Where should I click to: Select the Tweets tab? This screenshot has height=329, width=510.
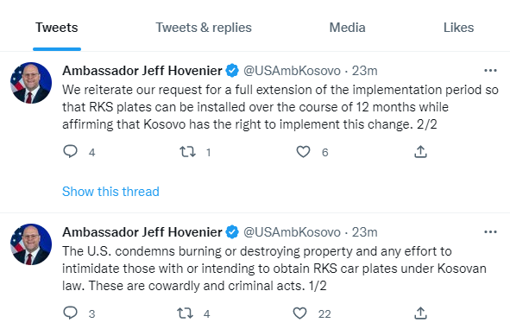click(x=57, y=28)
